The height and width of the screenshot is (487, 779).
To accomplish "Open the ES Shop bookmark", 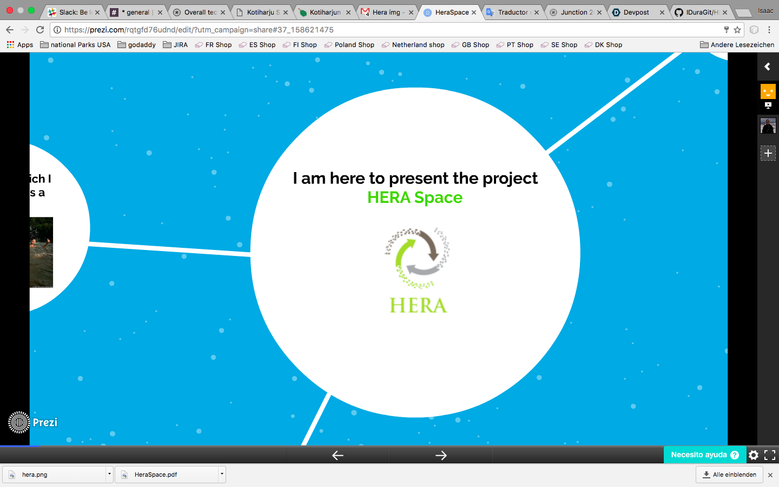I will pyautogui.click(x=257, y=45).
